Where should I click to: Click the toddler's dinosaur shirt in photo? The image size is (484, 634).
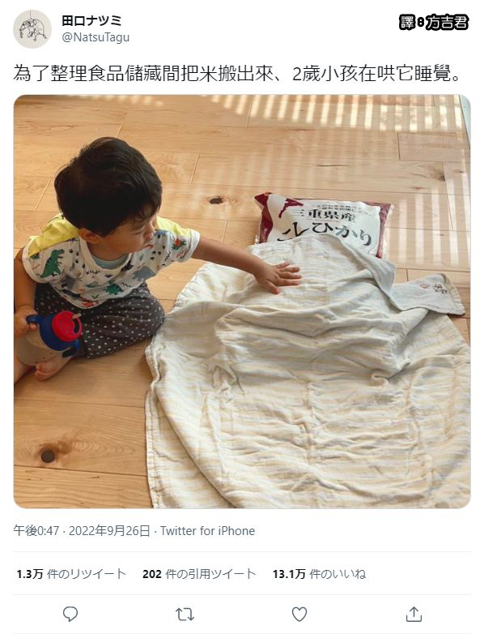click(110, 263)
